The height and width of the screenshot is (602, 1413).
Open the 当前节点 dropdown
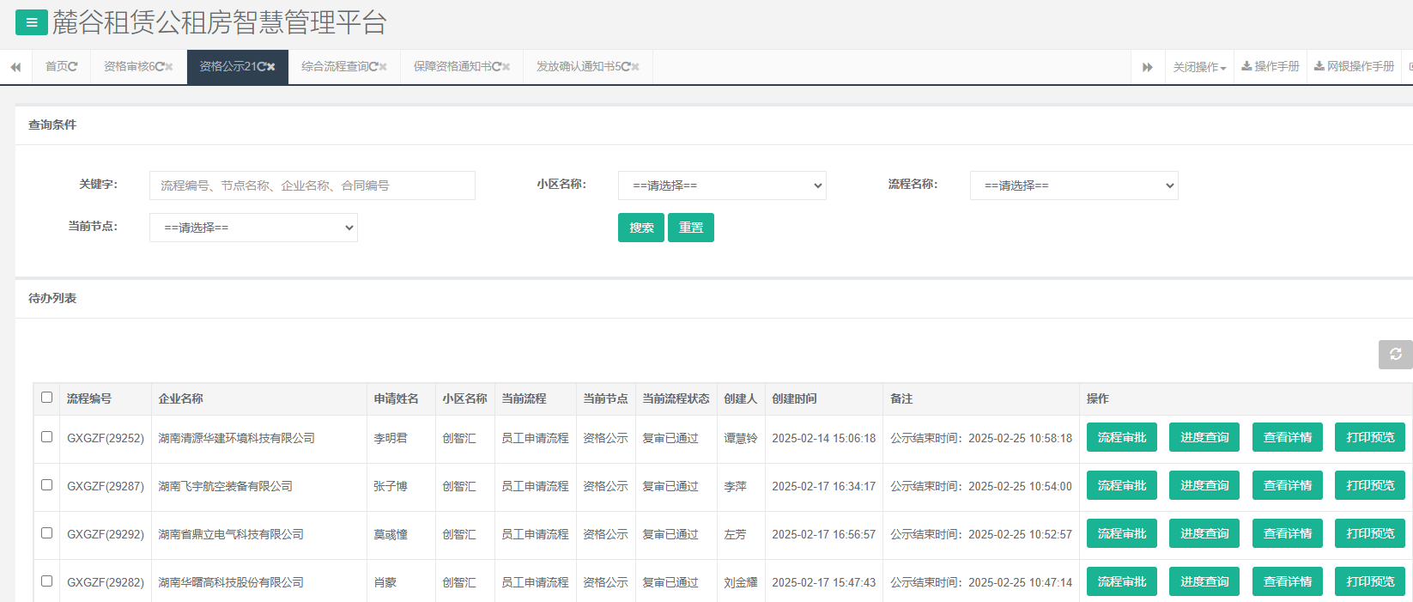click(253, 228)
